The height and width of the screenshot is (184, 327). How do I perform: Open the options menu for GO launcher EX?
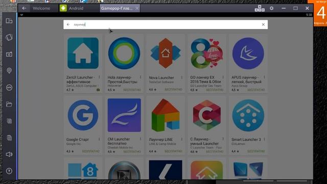point(223,77)
